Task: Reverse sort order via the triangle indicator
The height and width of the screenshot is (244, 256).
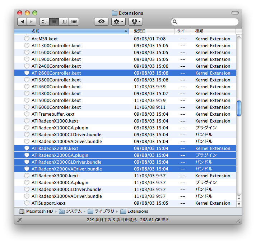Action: (x=126, y=31)
